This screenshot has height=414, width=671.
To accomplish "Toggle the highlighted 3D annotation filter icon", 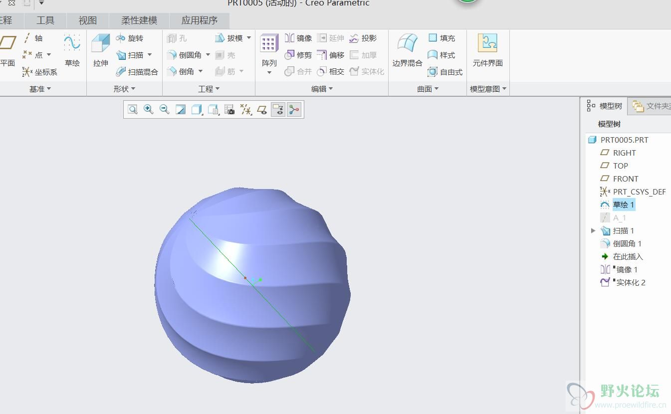I will click(x=278, y=110).
